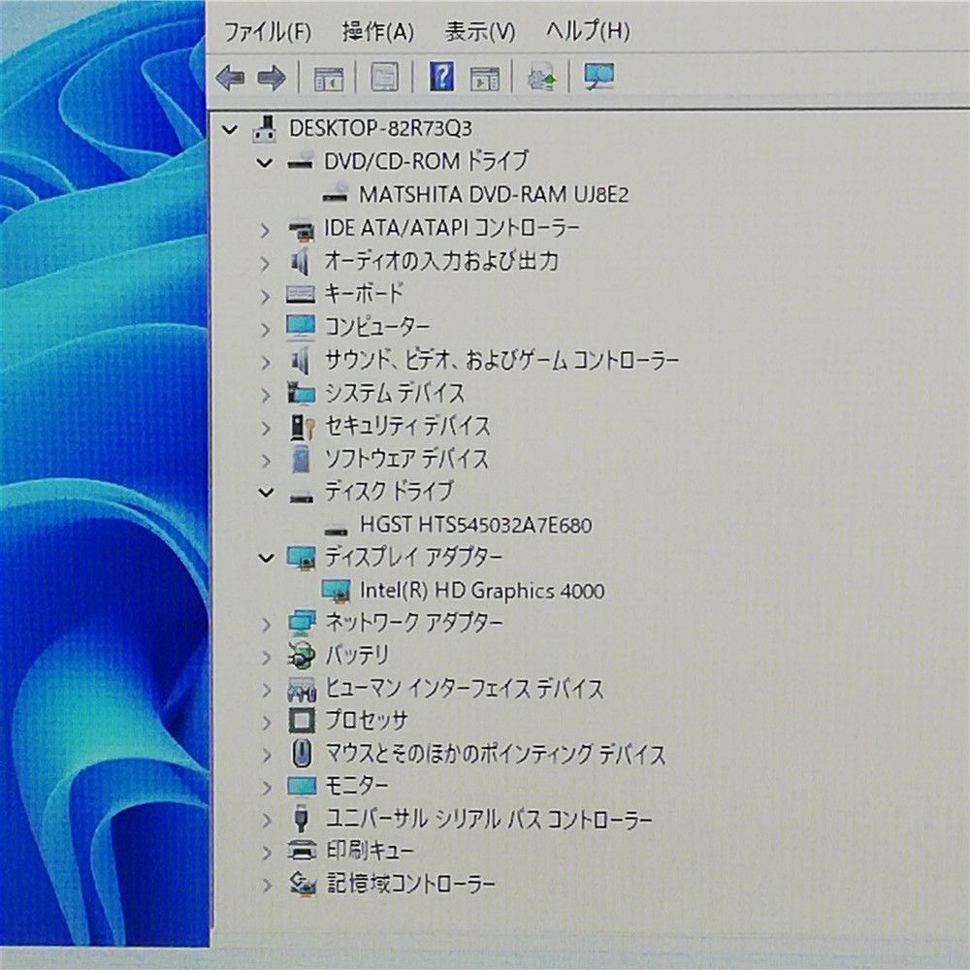This screenshot has height=970, width=970.
Task: Click the Intel(R) HD Graphics 4000 icon
Action: (337, 591)
